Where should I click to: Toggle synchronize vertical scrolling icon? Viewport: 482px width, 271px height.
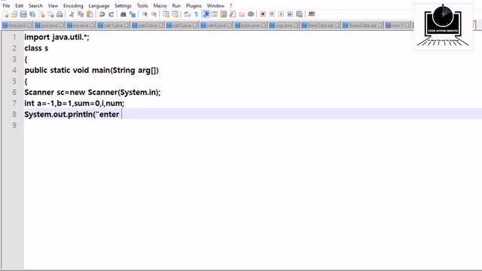pyautogui.click(x=166, y=14)
